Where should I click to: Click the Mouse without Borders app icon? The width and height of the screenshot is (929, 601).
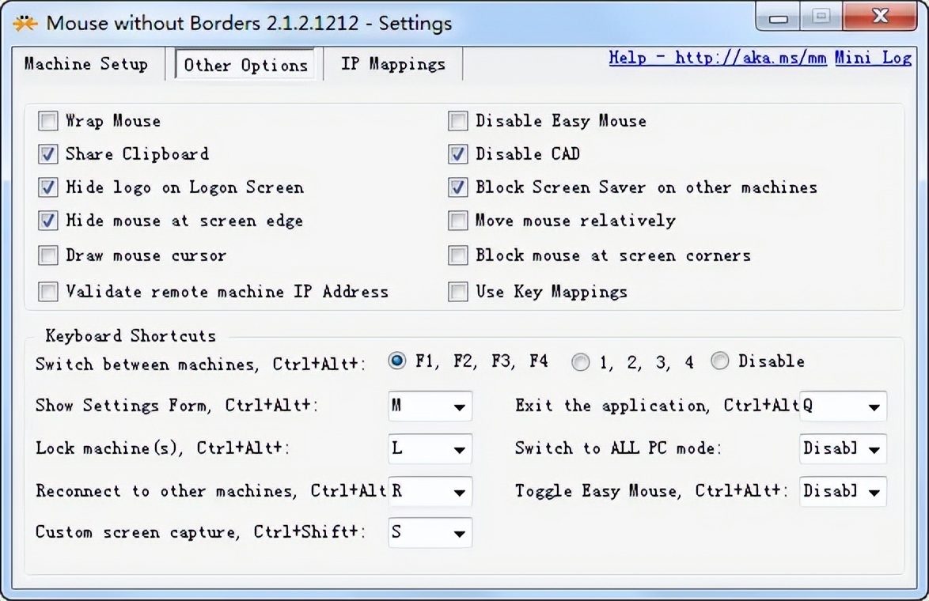coord(25,23)
